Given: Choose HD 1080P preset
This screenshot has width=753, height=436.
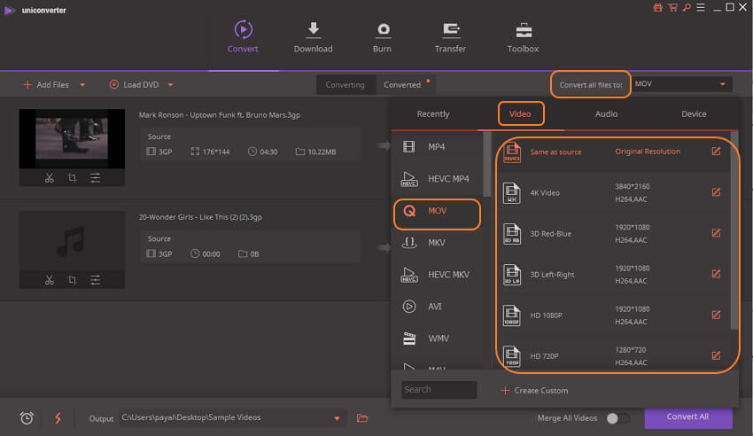Looking at the screenshot, I should click(x=612, y=315).
